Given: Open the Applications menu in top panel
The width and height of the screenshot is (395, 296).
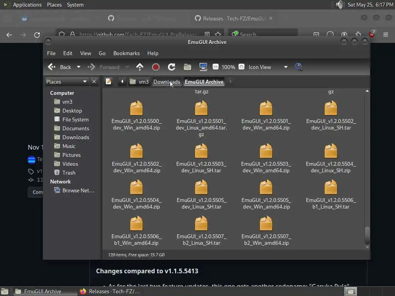Looking at the screenshot, I should 27,5.
